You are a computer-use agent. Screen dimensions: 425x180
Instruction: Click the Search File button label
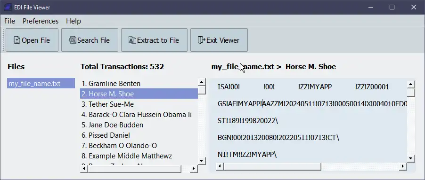93,40
